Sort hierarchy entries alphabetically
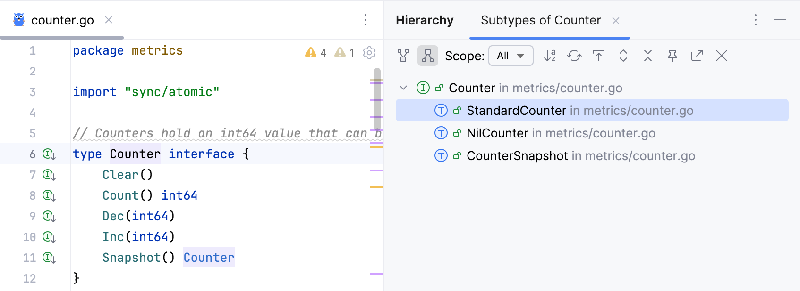The height and width of the screenshot is (291, 800). click(x=550, y=56)
